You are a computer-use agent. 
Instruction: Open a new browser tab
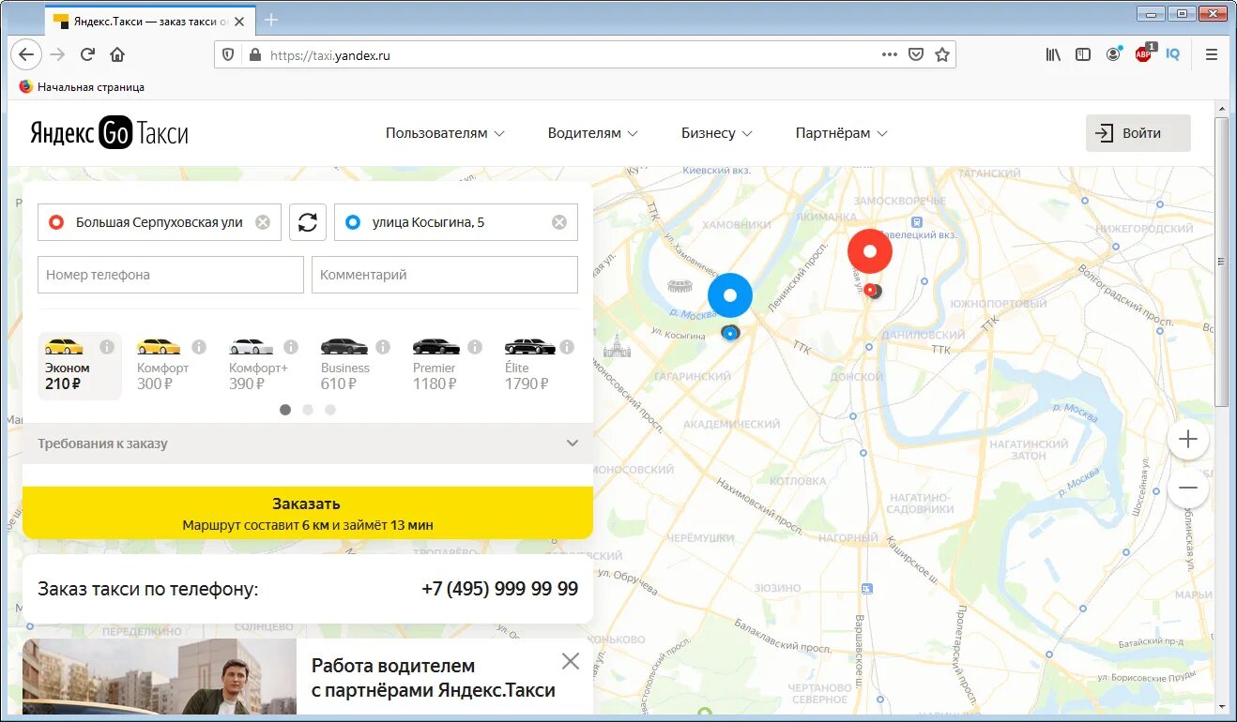(x=271, y=20)
